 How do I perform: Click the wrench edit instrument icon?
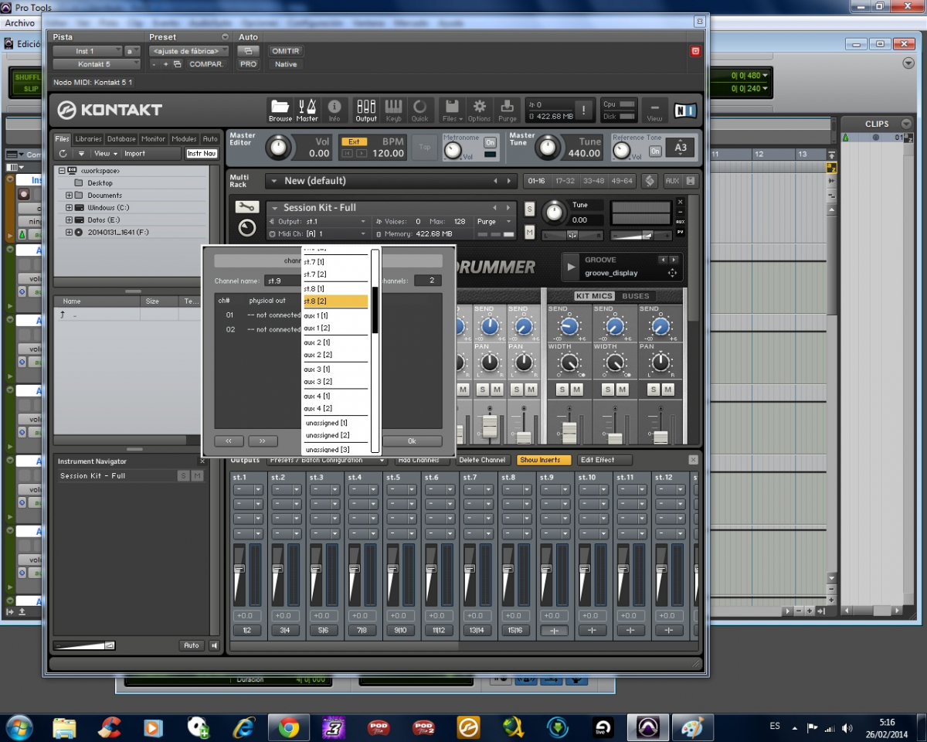click(x=246, y=207)
